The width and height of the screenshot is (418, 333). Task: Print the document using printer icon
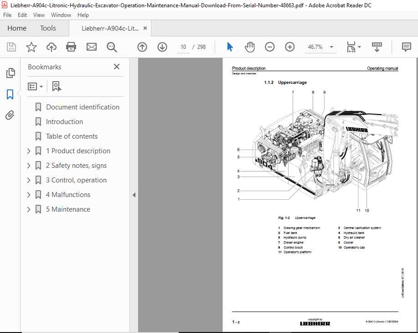click(x=71, y=47)
